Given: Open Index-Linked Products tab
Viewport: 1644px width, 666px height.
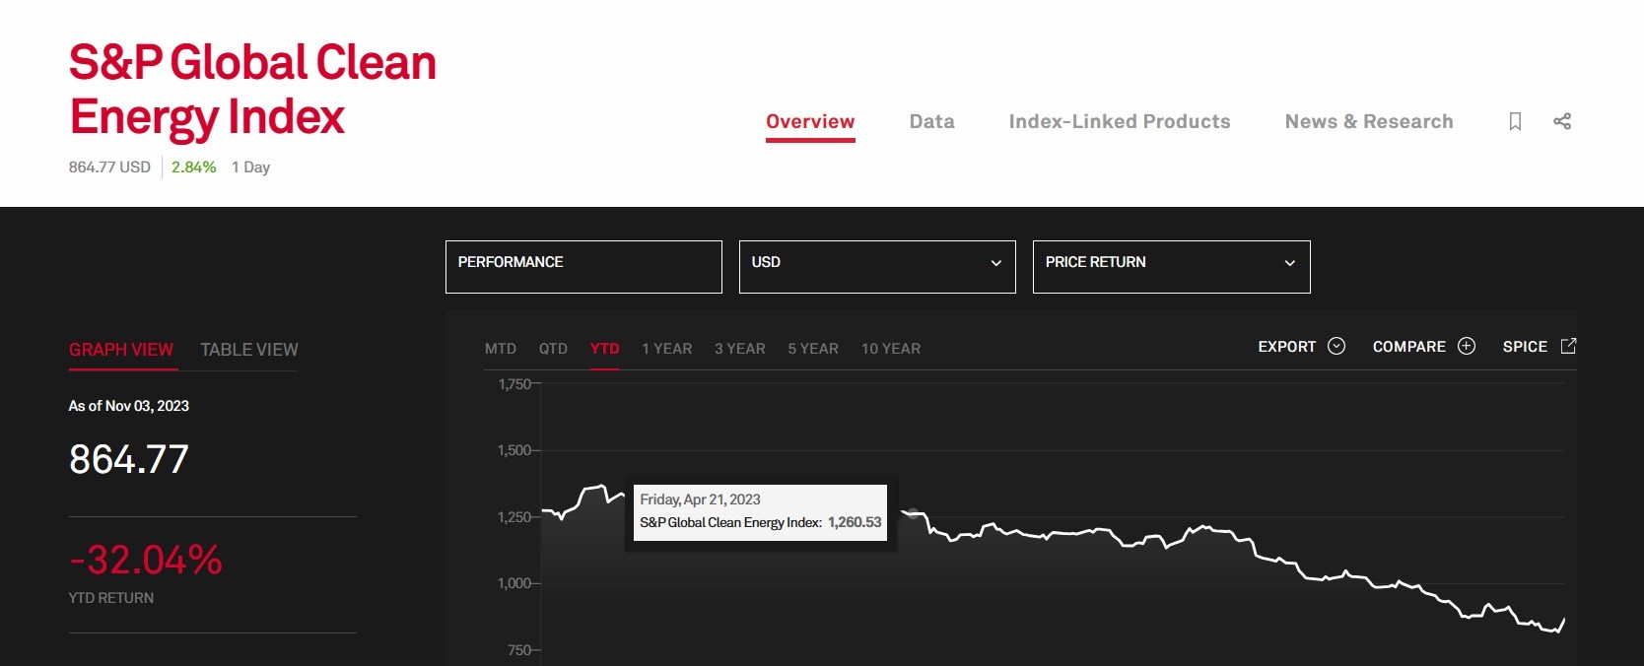Looking at the screenshot, I should tap(1120, 121).
